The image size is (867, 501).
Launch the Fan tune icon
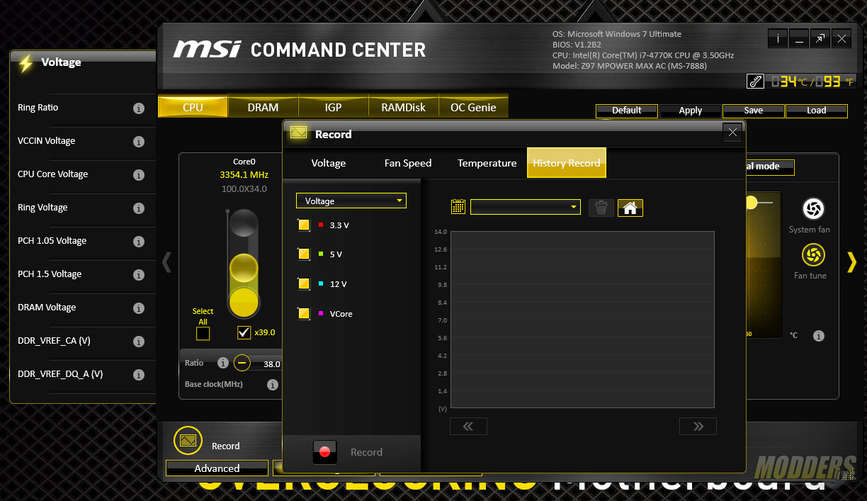pos(812,255)
